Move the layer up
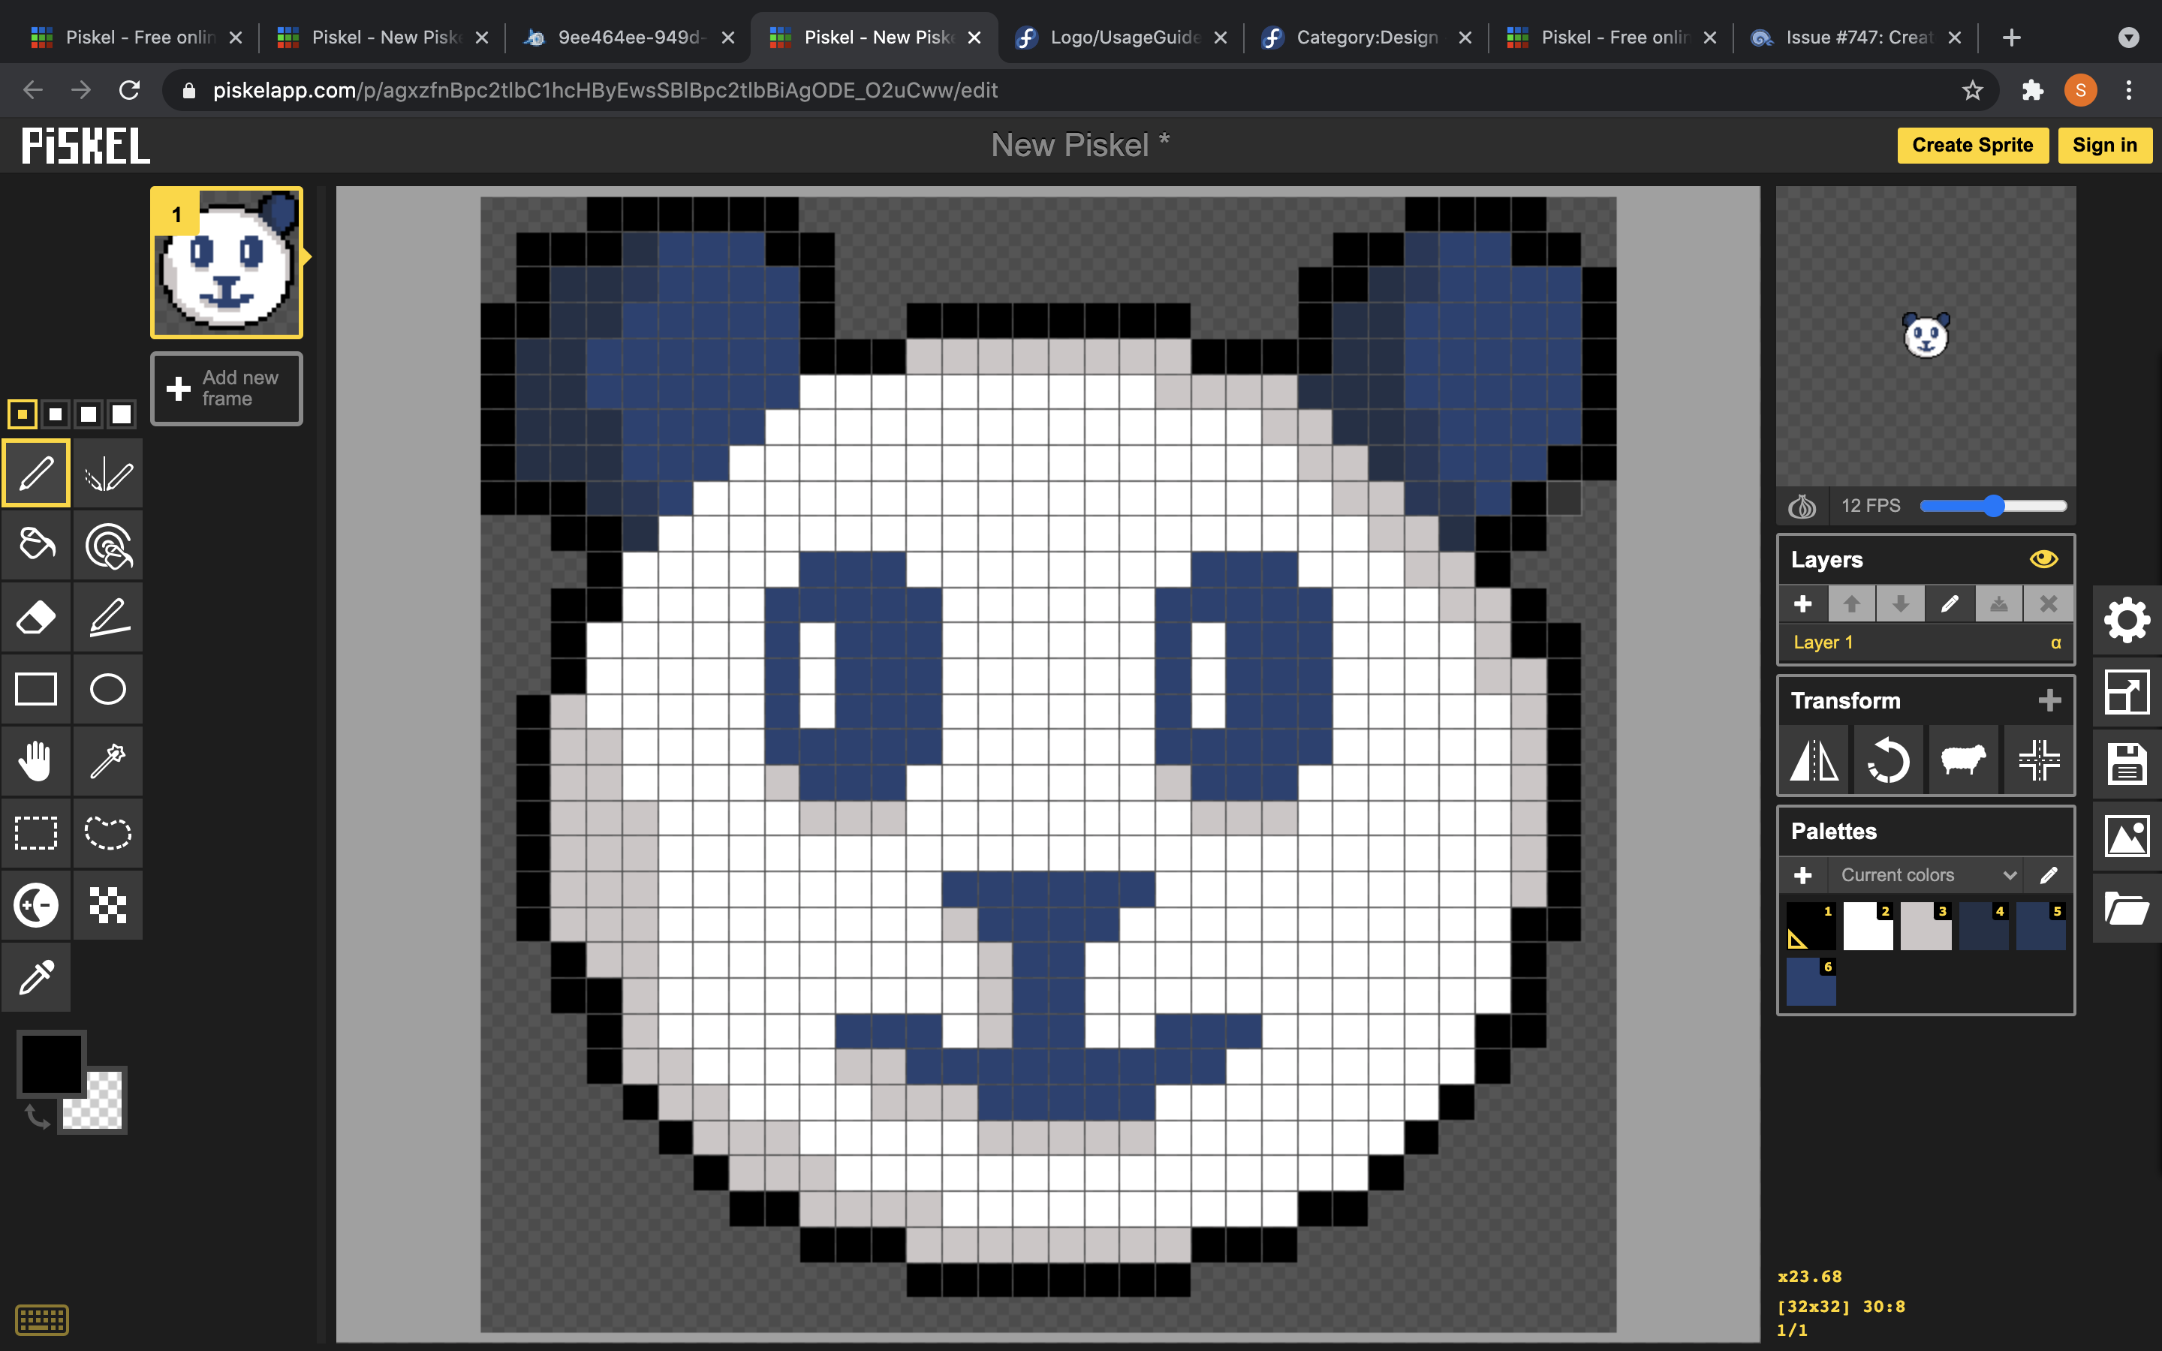 pyautogui.click(x=1852, y=604)
